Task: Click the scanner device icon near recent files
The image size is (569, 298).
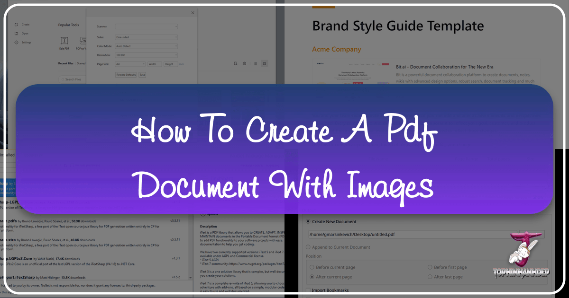Action: pos(235,63)
